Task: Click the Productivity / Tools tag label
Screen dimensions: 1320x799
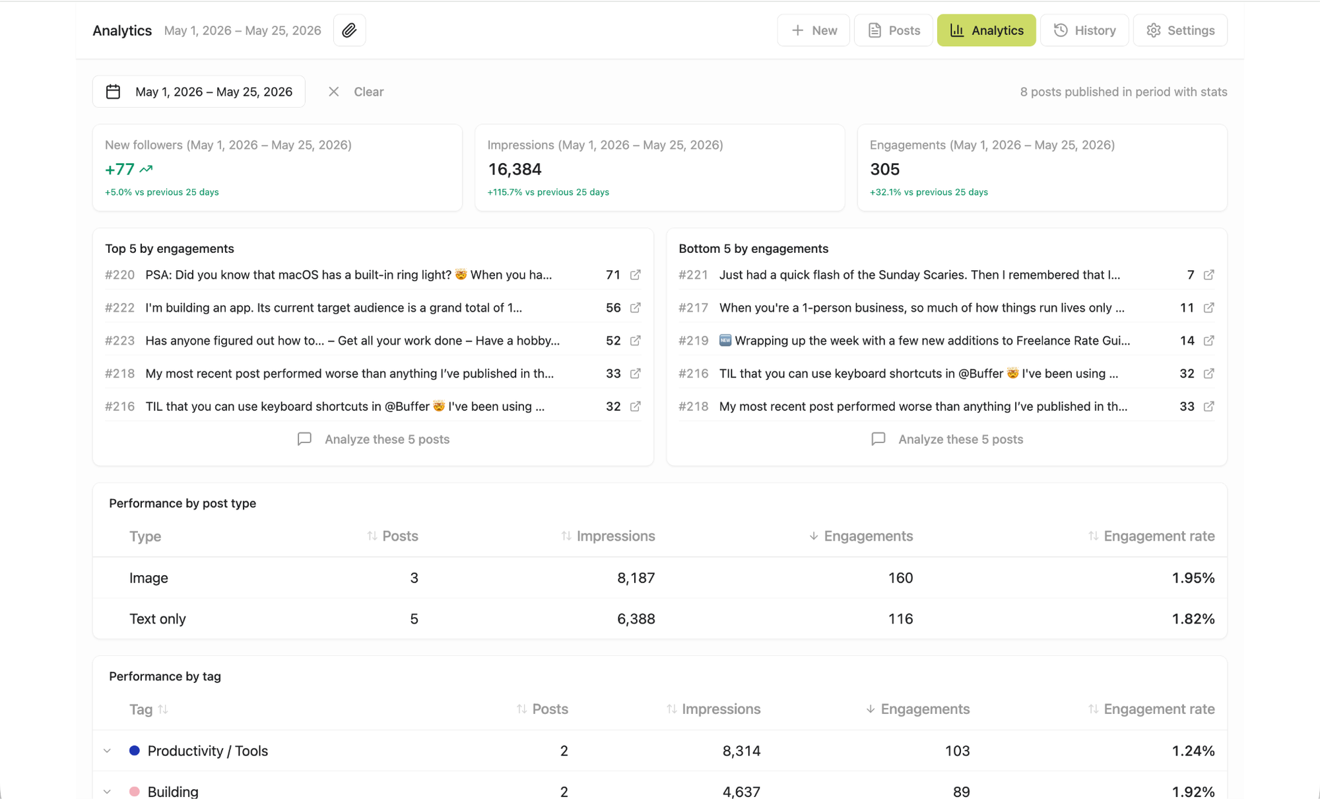Action: pyautogui.click(x=208, y=751)
